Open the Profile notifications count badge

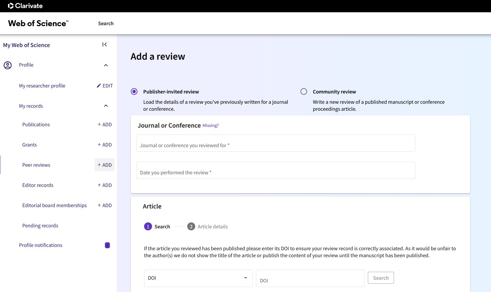[x=107, y=245]
